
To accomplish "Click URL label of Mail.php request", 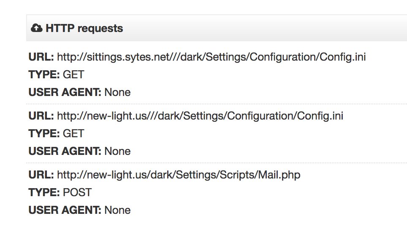I will tap(41, 175).
